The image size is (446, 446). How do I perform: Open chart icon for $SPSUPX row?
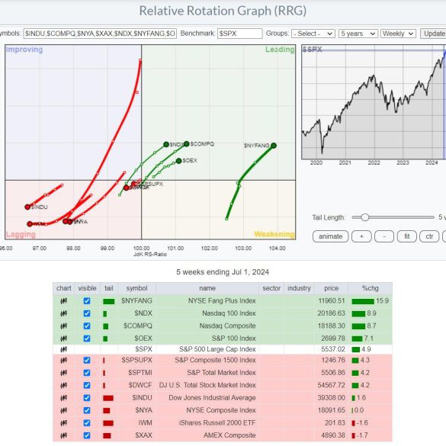coord(64,361)
